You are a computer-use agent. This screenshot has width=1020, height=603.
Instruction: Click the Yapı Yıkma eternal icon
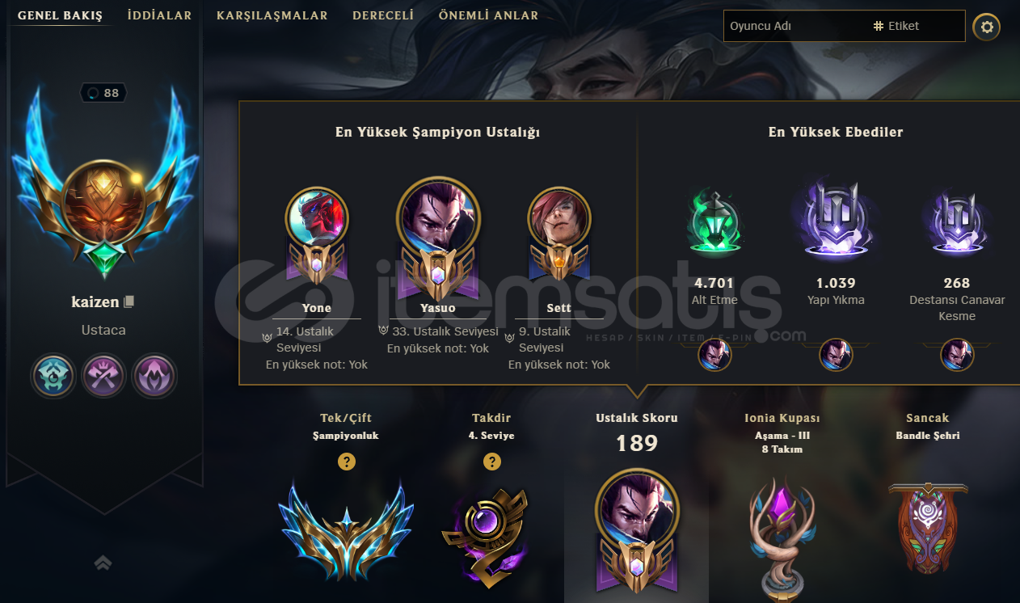coord(836,220)
